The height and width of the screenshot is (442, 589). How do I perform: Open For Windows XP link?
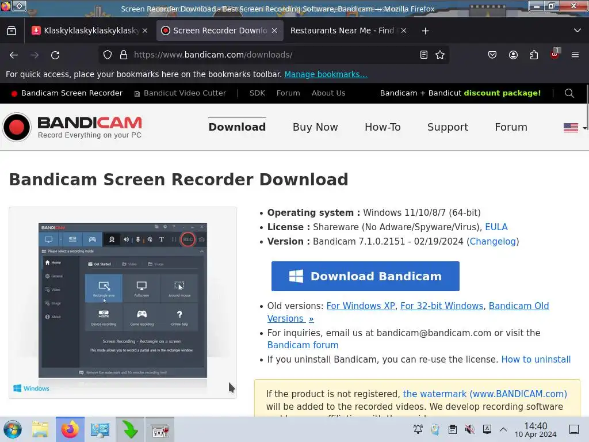tap(361, 306)
